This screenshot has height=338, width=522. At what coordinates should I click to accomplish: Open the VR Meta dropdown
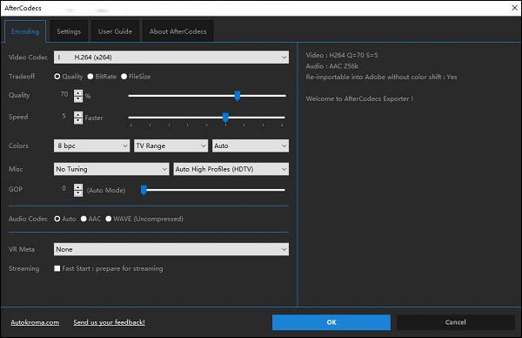point(171,249)
